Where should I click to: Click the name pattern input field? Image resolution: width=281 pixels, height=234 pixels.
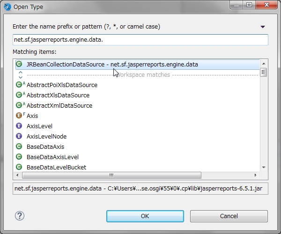pyautogui.click(x=140, y=40)
